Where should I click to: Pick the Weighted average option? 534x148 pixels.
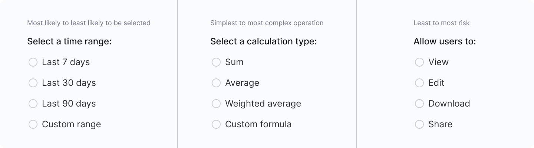pyautogui.click(x=216, y=104)
